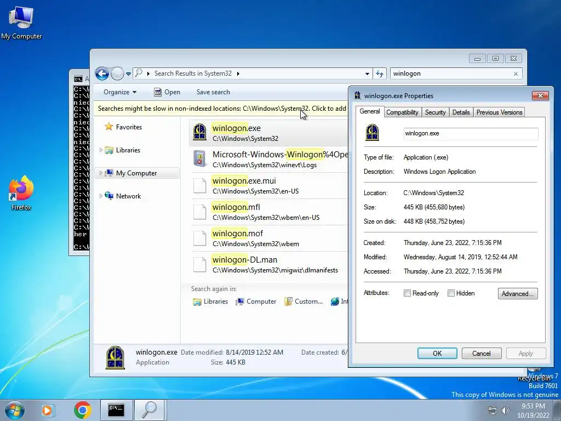Select the winlogon.mof file icon
Image resolution: width=561 pixels, height=421 pixels.
point(199,238)
